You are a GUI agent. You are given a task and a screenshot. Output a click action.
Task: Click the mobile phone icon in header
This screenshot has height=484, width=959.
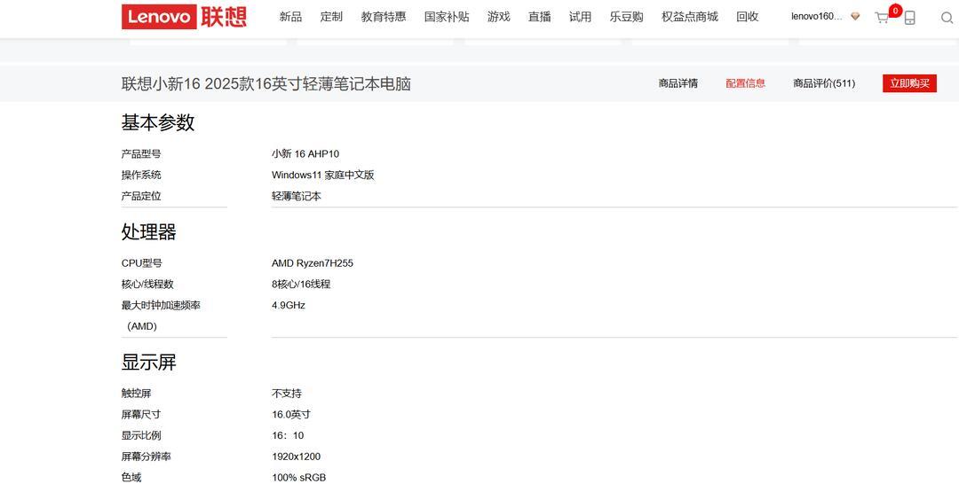click(x=909, y=18)
